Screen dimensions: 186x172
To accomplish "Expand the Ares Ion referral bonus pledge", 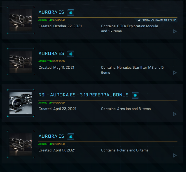I will (x=175, y=114).
